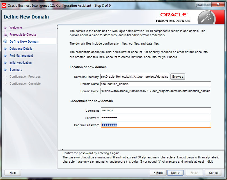
Task: Jump to Database Details step
Action: coord(21,49)
